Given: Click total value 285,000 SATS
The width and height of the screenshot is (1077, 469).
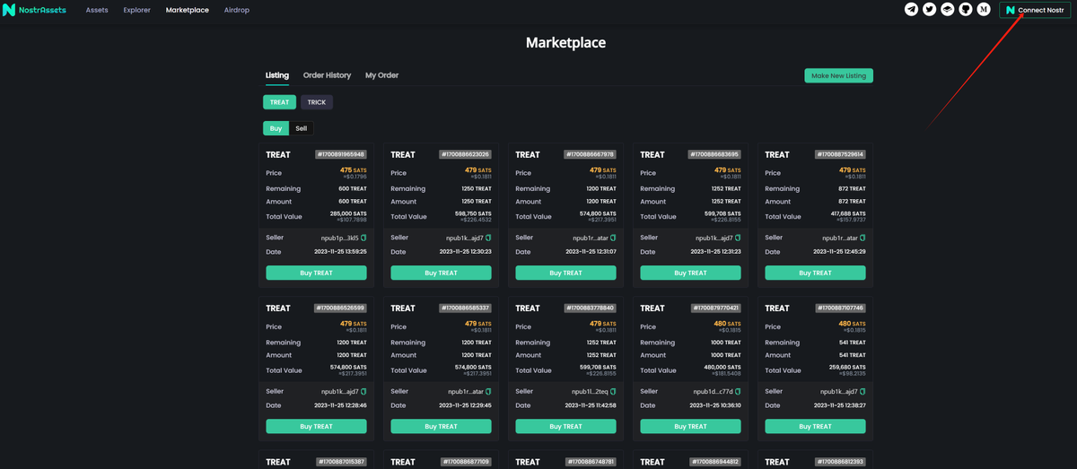Looking at the screenshot, I should click(x=347, y=213).
